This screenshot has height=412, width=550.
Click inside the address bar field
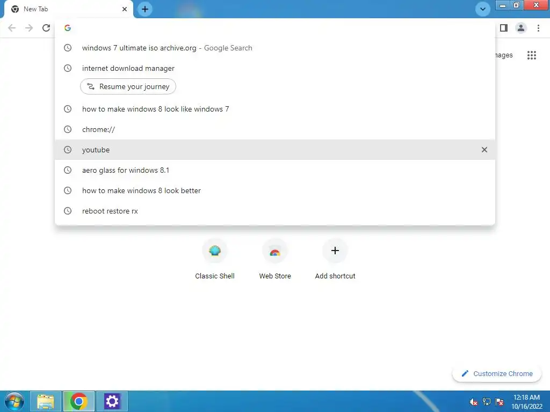pos(275,28)
